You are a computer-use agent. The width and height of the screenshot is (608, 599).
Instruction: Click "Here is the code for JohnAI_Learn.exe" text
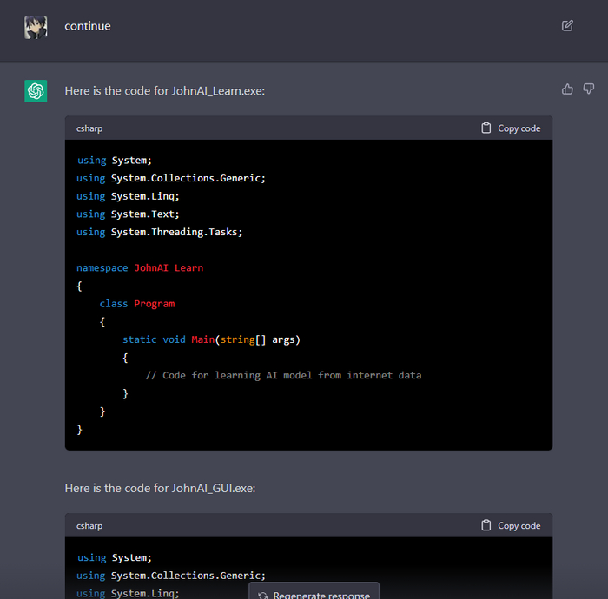[164, 90]
